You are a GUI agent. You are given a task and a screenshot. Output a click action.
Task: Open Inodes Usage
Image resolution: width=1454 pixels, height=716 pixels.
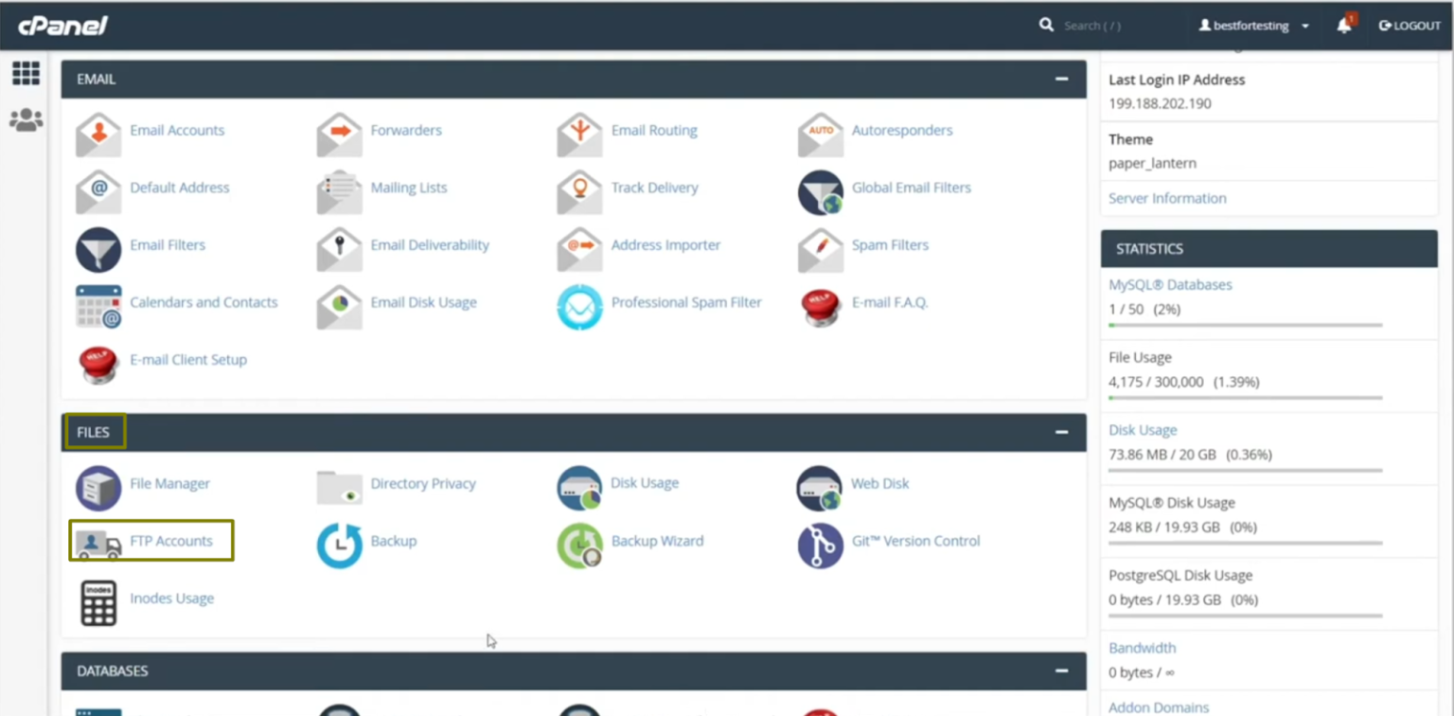pos(171,598)
